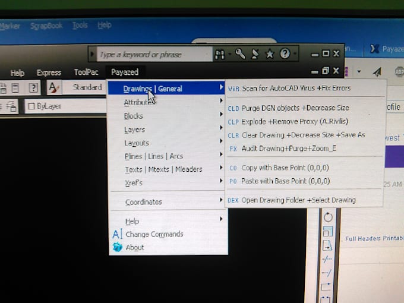Open Help menu in background window
404x303 pixels.
[x=105, y=25]
